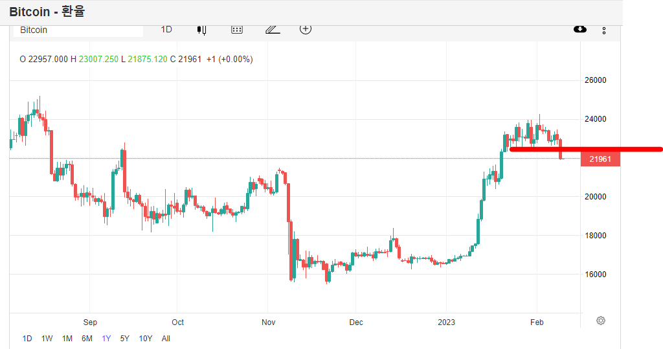Viewport: 663px width, 349px height.
Task: Click the change text +1 (+0.00%)
Action: tap(230, 59)
